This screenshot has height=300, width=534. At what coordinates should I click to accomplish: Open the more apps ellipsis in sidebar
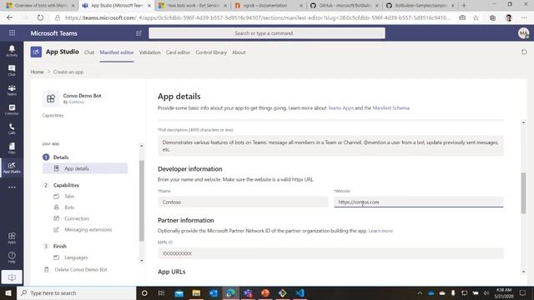[12, 187]
